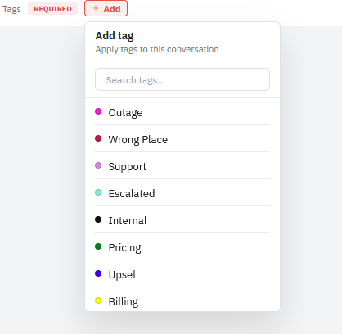Select the Internal tag
This screenshot has height=334, width=342.
tap(182, 220)
